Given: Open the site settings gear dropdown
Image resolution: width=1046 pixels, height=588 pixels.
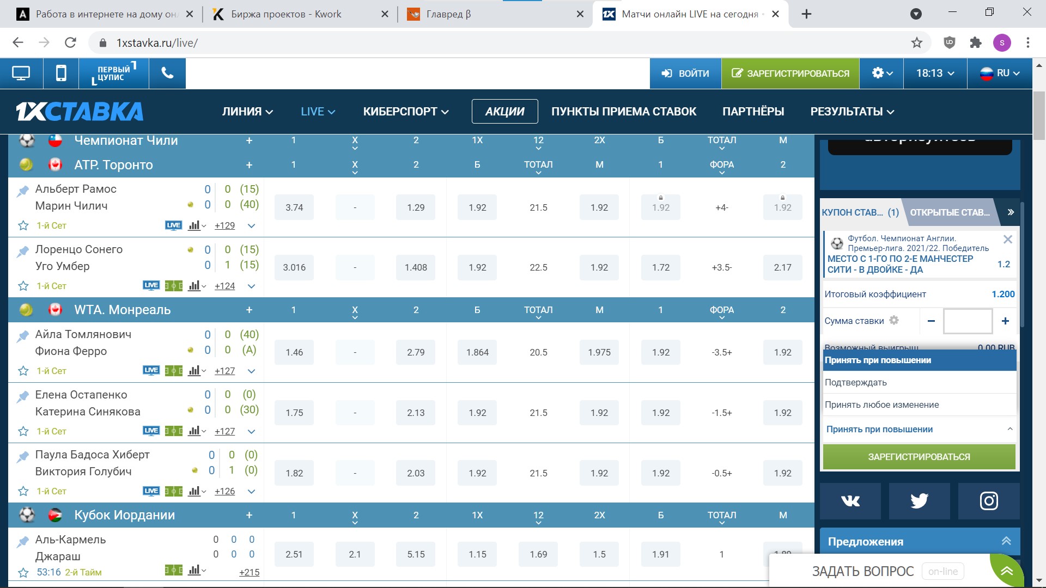Looking at the screenshot, I should (881, 73).
